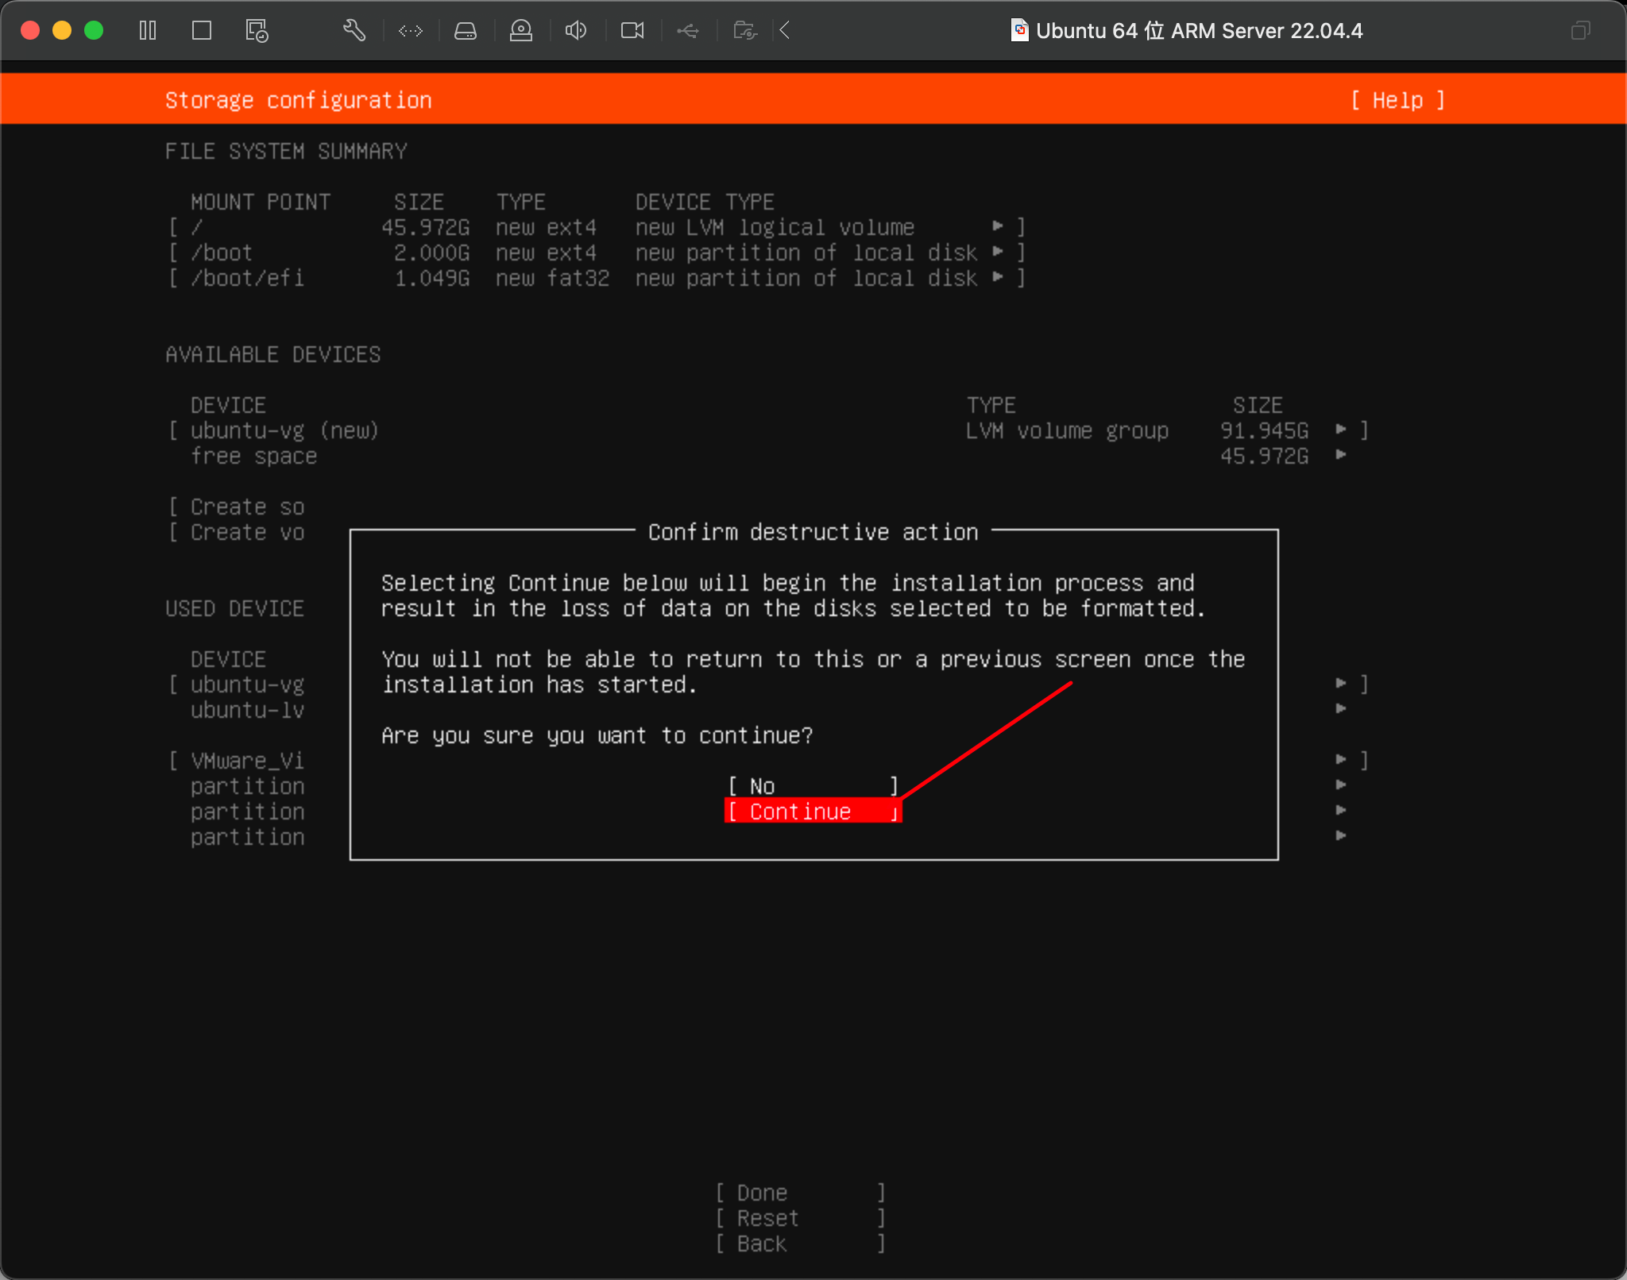Click the LVM volume group type text
This screenshot has height=1280, width=1627.
pos(1067,430)
